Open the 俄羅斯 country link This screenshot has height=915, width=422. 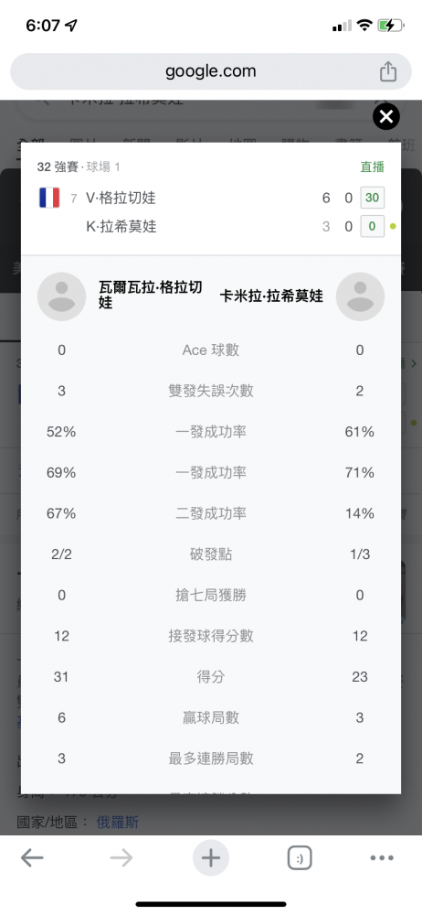[118, 823]
